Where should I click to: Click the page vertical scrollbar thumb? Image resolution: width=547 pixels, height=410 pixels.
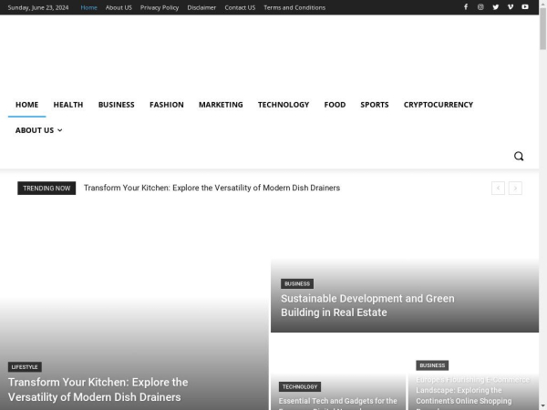point(542,28)
